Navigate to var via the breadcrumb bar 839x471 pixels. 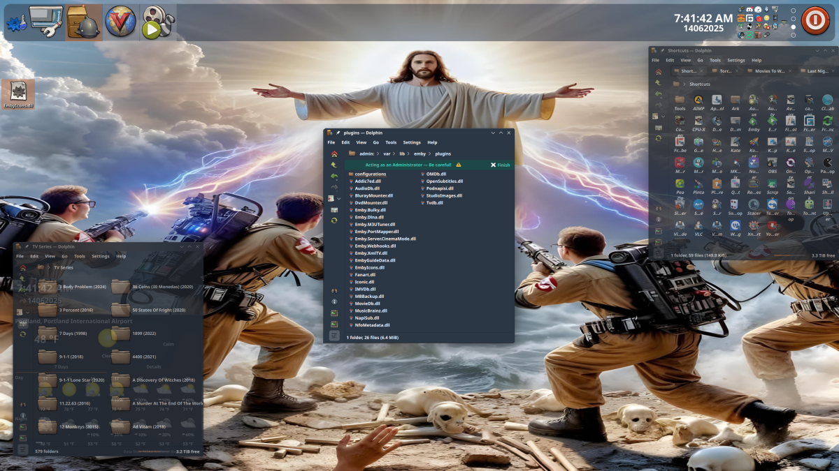point(387,154)
